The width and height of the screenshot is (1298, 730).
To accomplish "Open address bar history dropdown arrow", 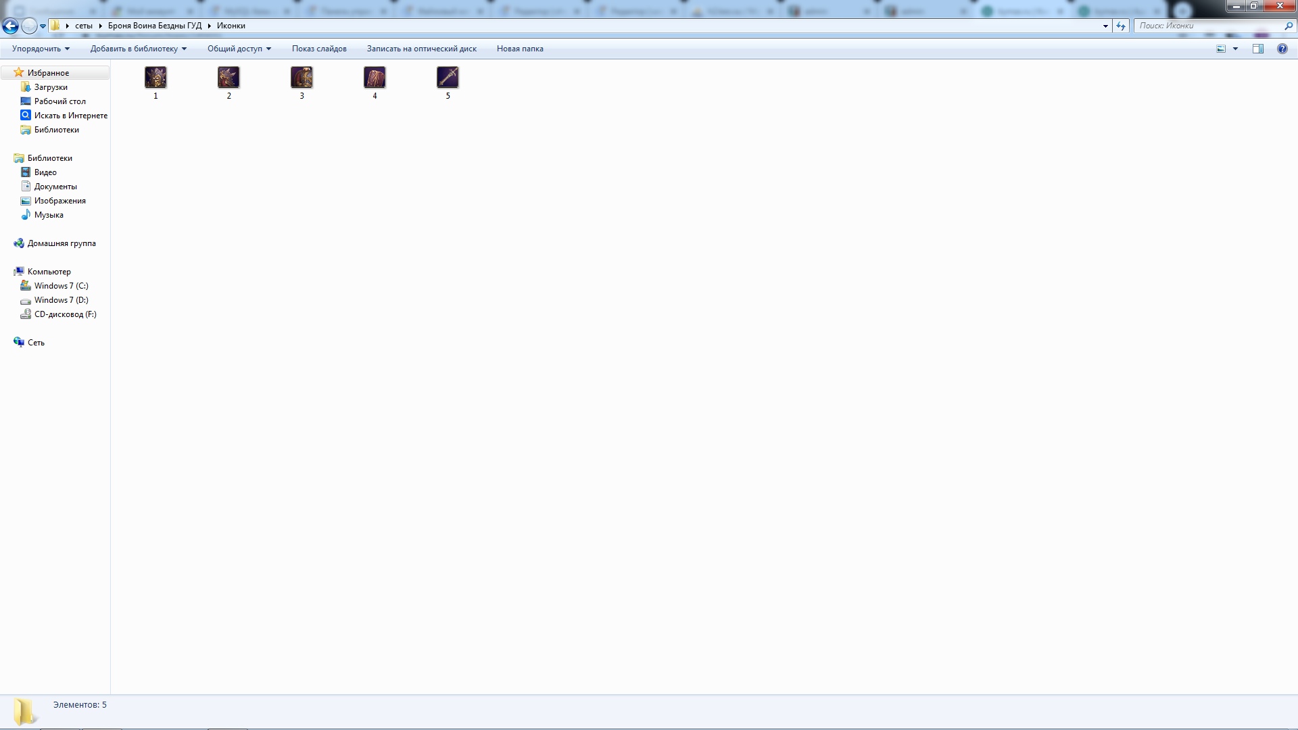I will [1105, 26].
